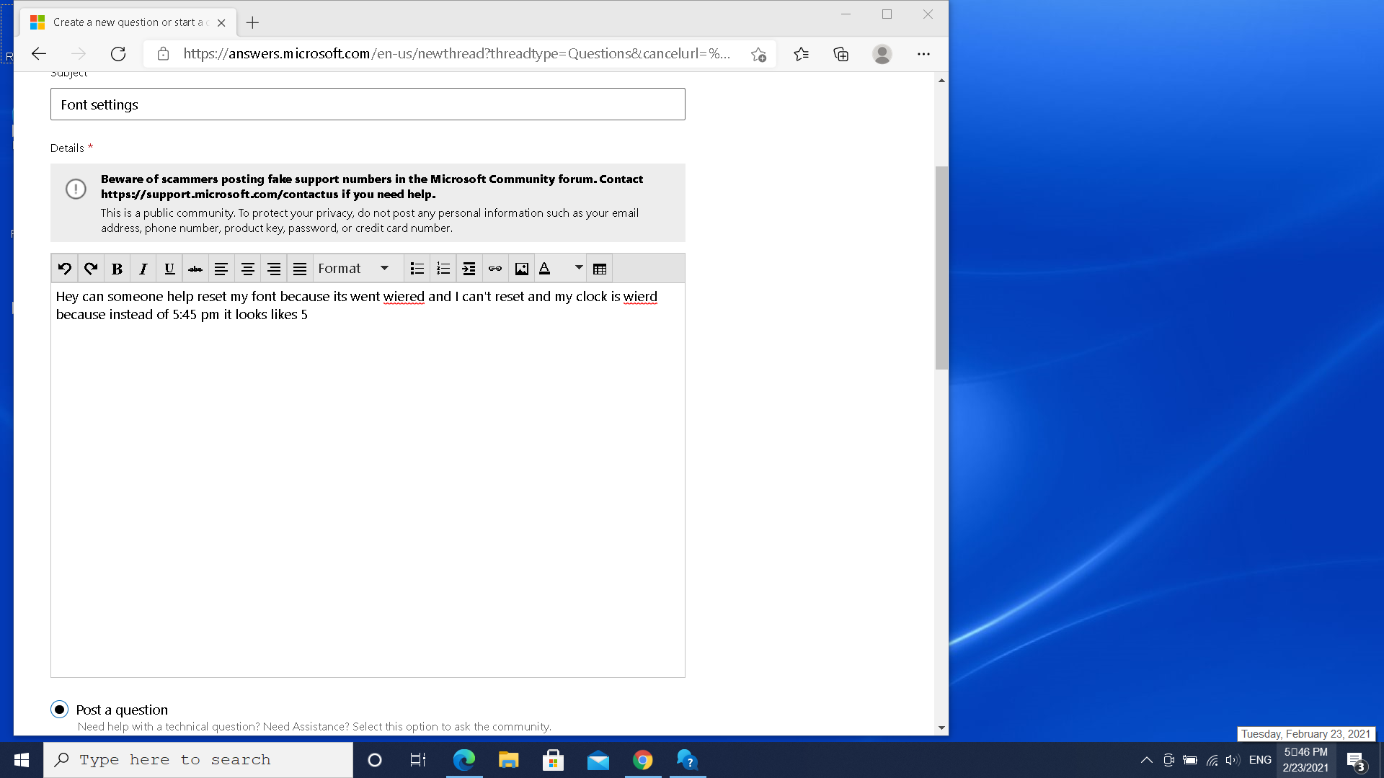Click the Subject field containing Font settings
This screenshot has height=778, width=1384.
pos(368,104)
